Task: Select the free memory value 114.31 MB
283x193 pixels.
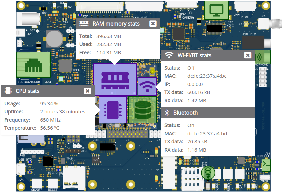Action: coord(109,53)
